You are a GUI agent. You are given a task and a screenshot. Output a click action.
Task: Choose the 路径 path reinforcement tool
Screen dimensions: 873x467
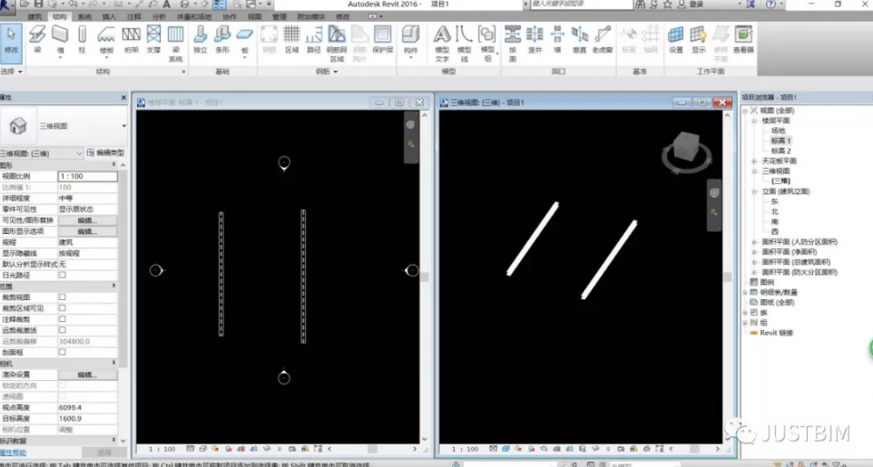pyautogui.click(x=314, y=40)
